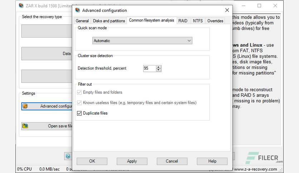Click the 0% CPU status bar entry

coord(24,169)
